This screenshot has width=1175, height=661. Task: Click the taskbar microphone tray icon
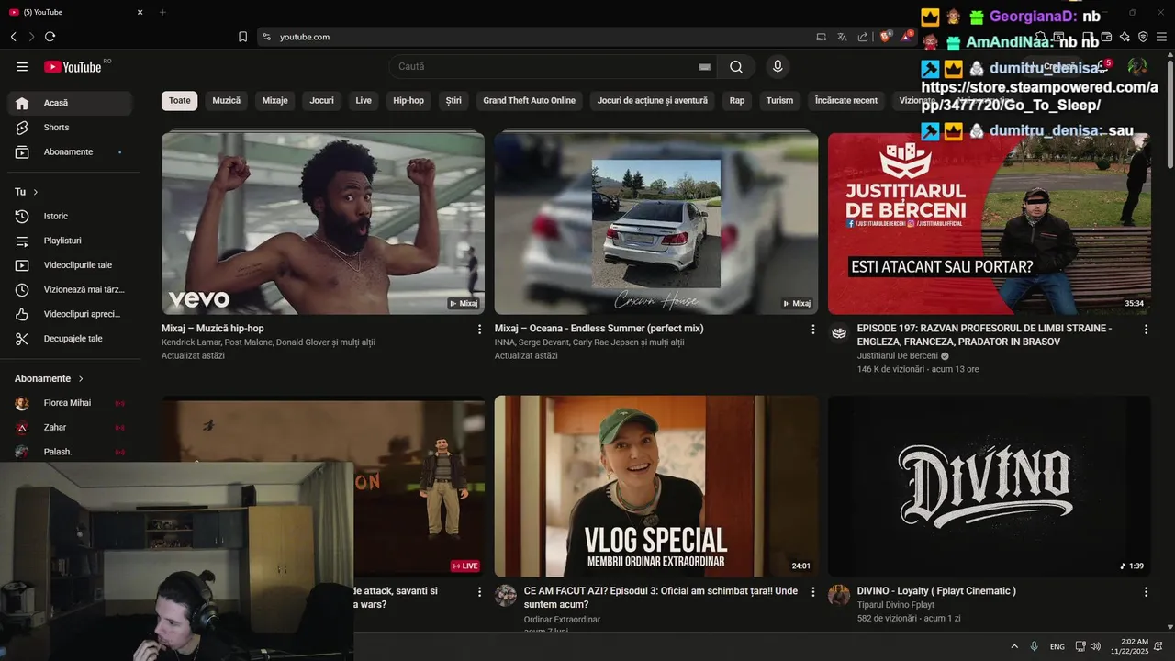[1035, 646]
